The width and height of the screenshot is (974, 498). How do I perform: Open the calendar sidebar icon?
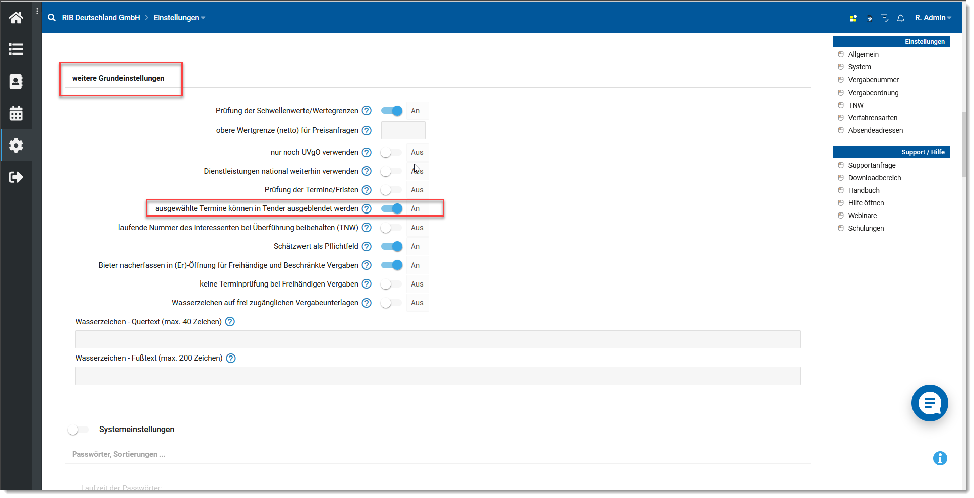click(16, 113)
